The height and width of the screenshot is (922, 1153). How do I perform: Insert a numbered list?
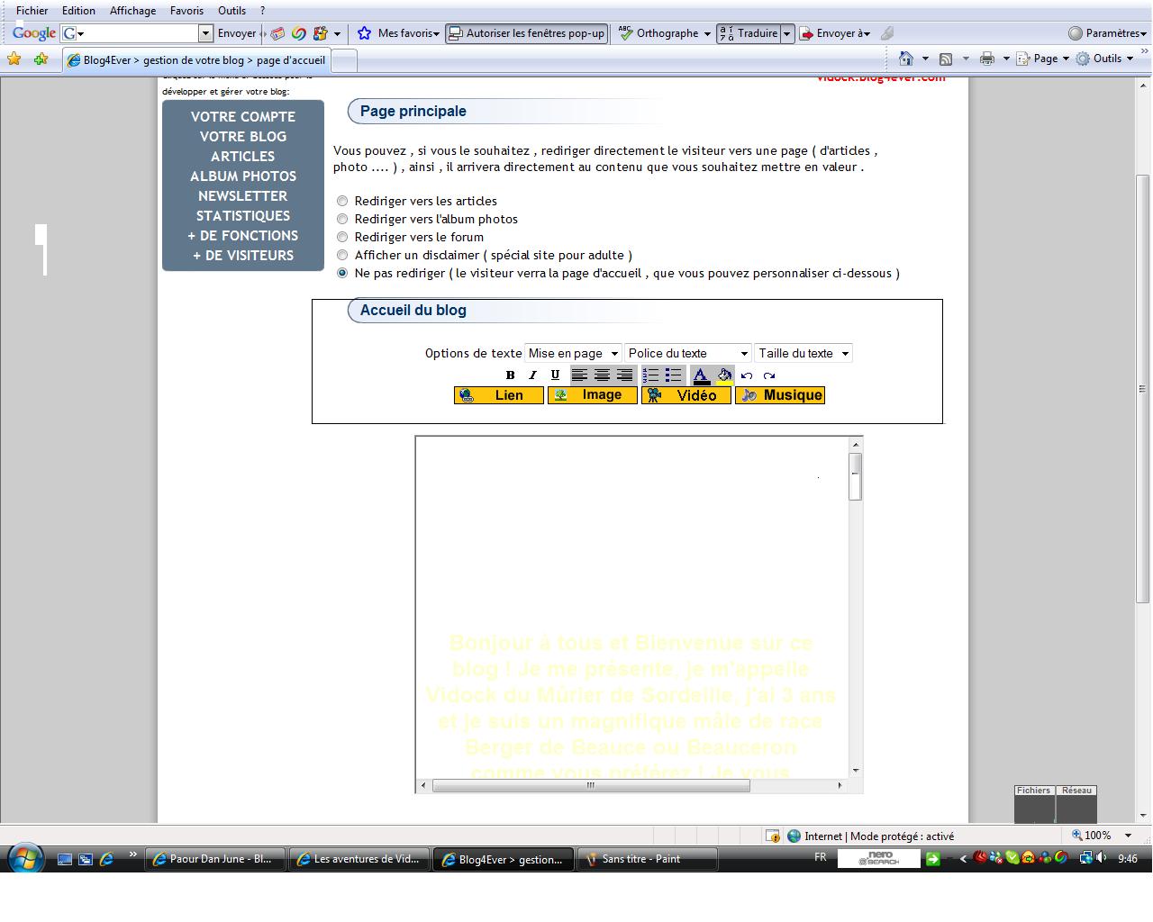(650, 375)
